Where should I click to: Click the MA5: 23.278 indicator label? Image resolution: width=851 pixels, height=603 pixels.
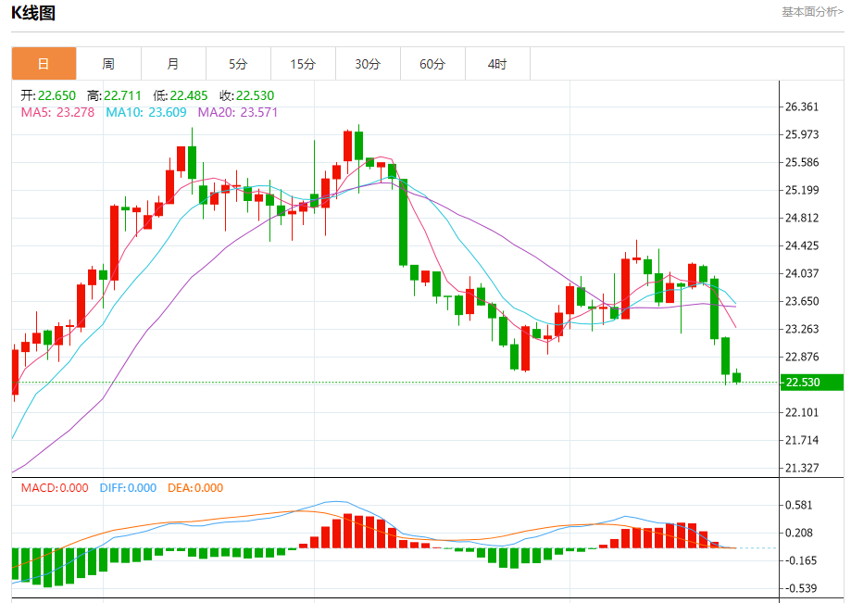click(x=57, y=112)
